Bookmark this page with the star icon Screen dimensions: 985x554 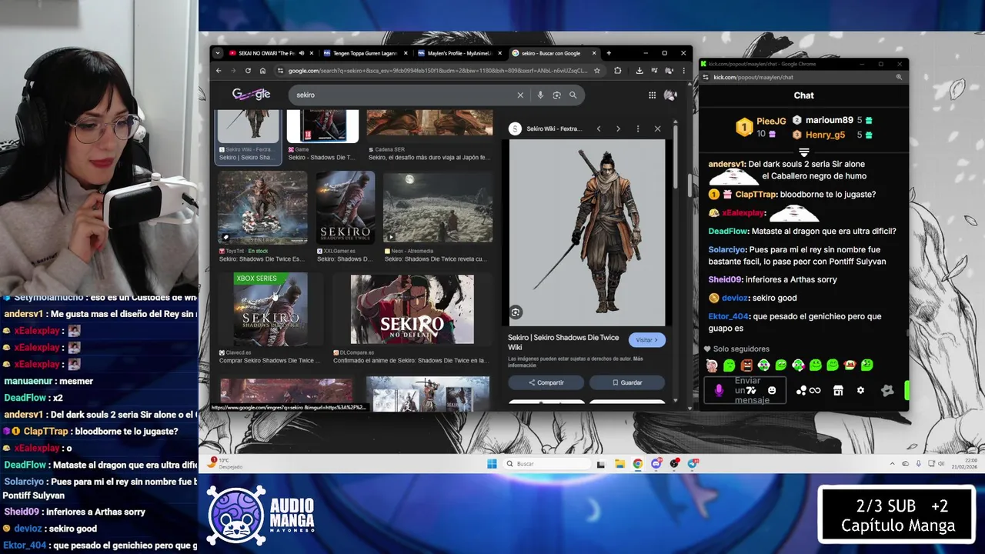coord(596,71)
